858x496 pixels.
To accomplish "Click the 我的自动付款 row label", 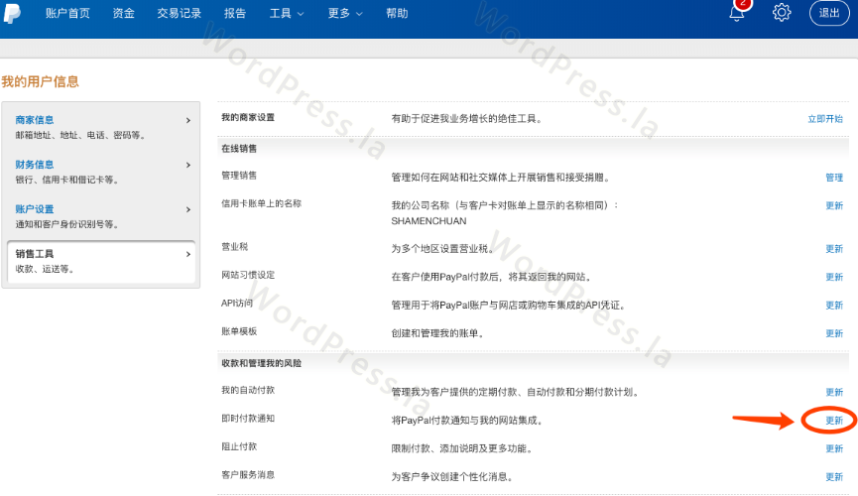I will pos(248,390).
